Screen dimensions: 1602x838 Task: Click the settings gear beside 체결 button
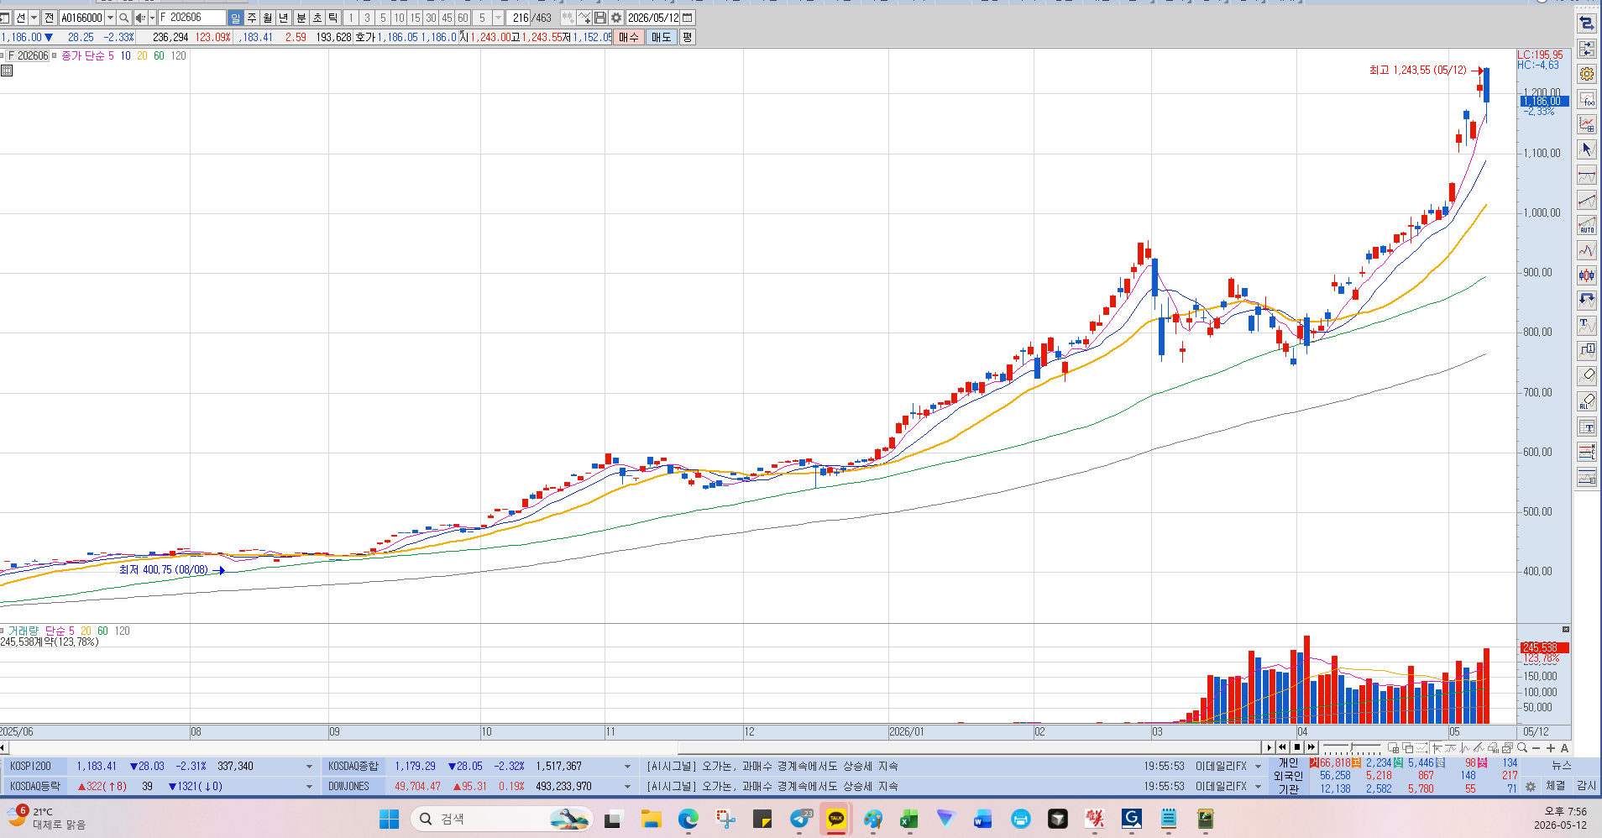click(x=1531, y=787)
